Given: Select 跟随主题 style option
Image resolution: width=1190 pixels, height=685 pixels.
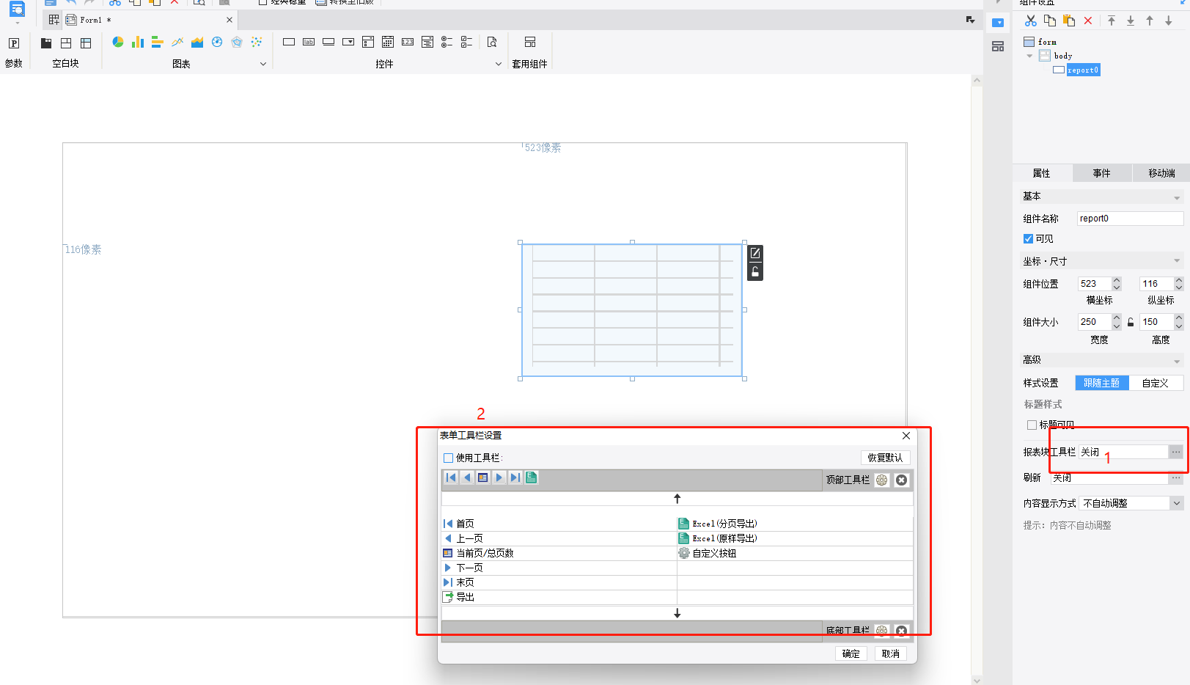Looking at the screenshot, I should pos(1102,383).
